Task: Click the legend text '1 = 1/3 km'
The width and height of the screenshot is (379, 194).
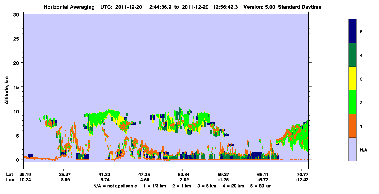Action: 154,186
